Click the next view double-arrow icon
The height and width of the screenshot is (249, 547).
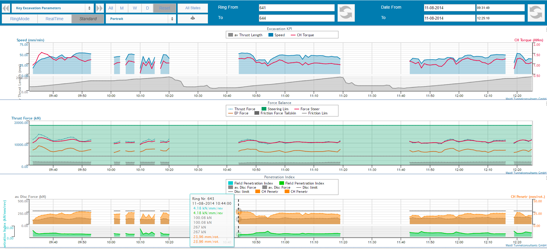tap(100, 8)
